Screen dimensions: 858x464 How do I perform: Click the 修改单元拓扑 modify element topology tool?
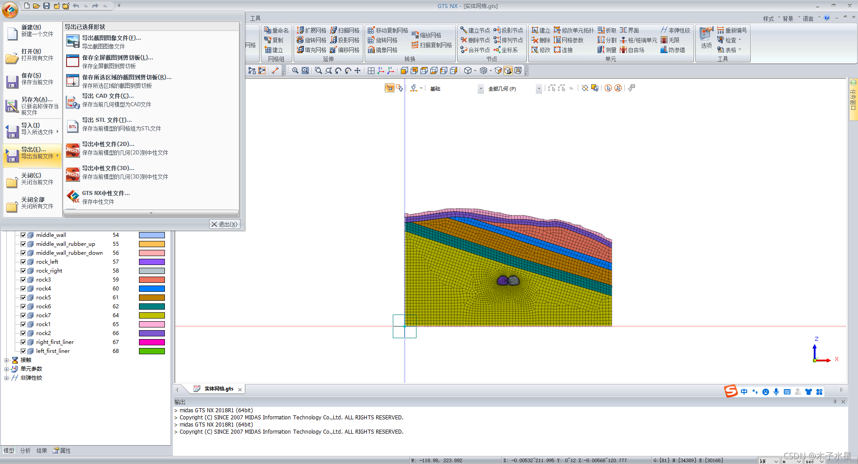coord(574,30)
